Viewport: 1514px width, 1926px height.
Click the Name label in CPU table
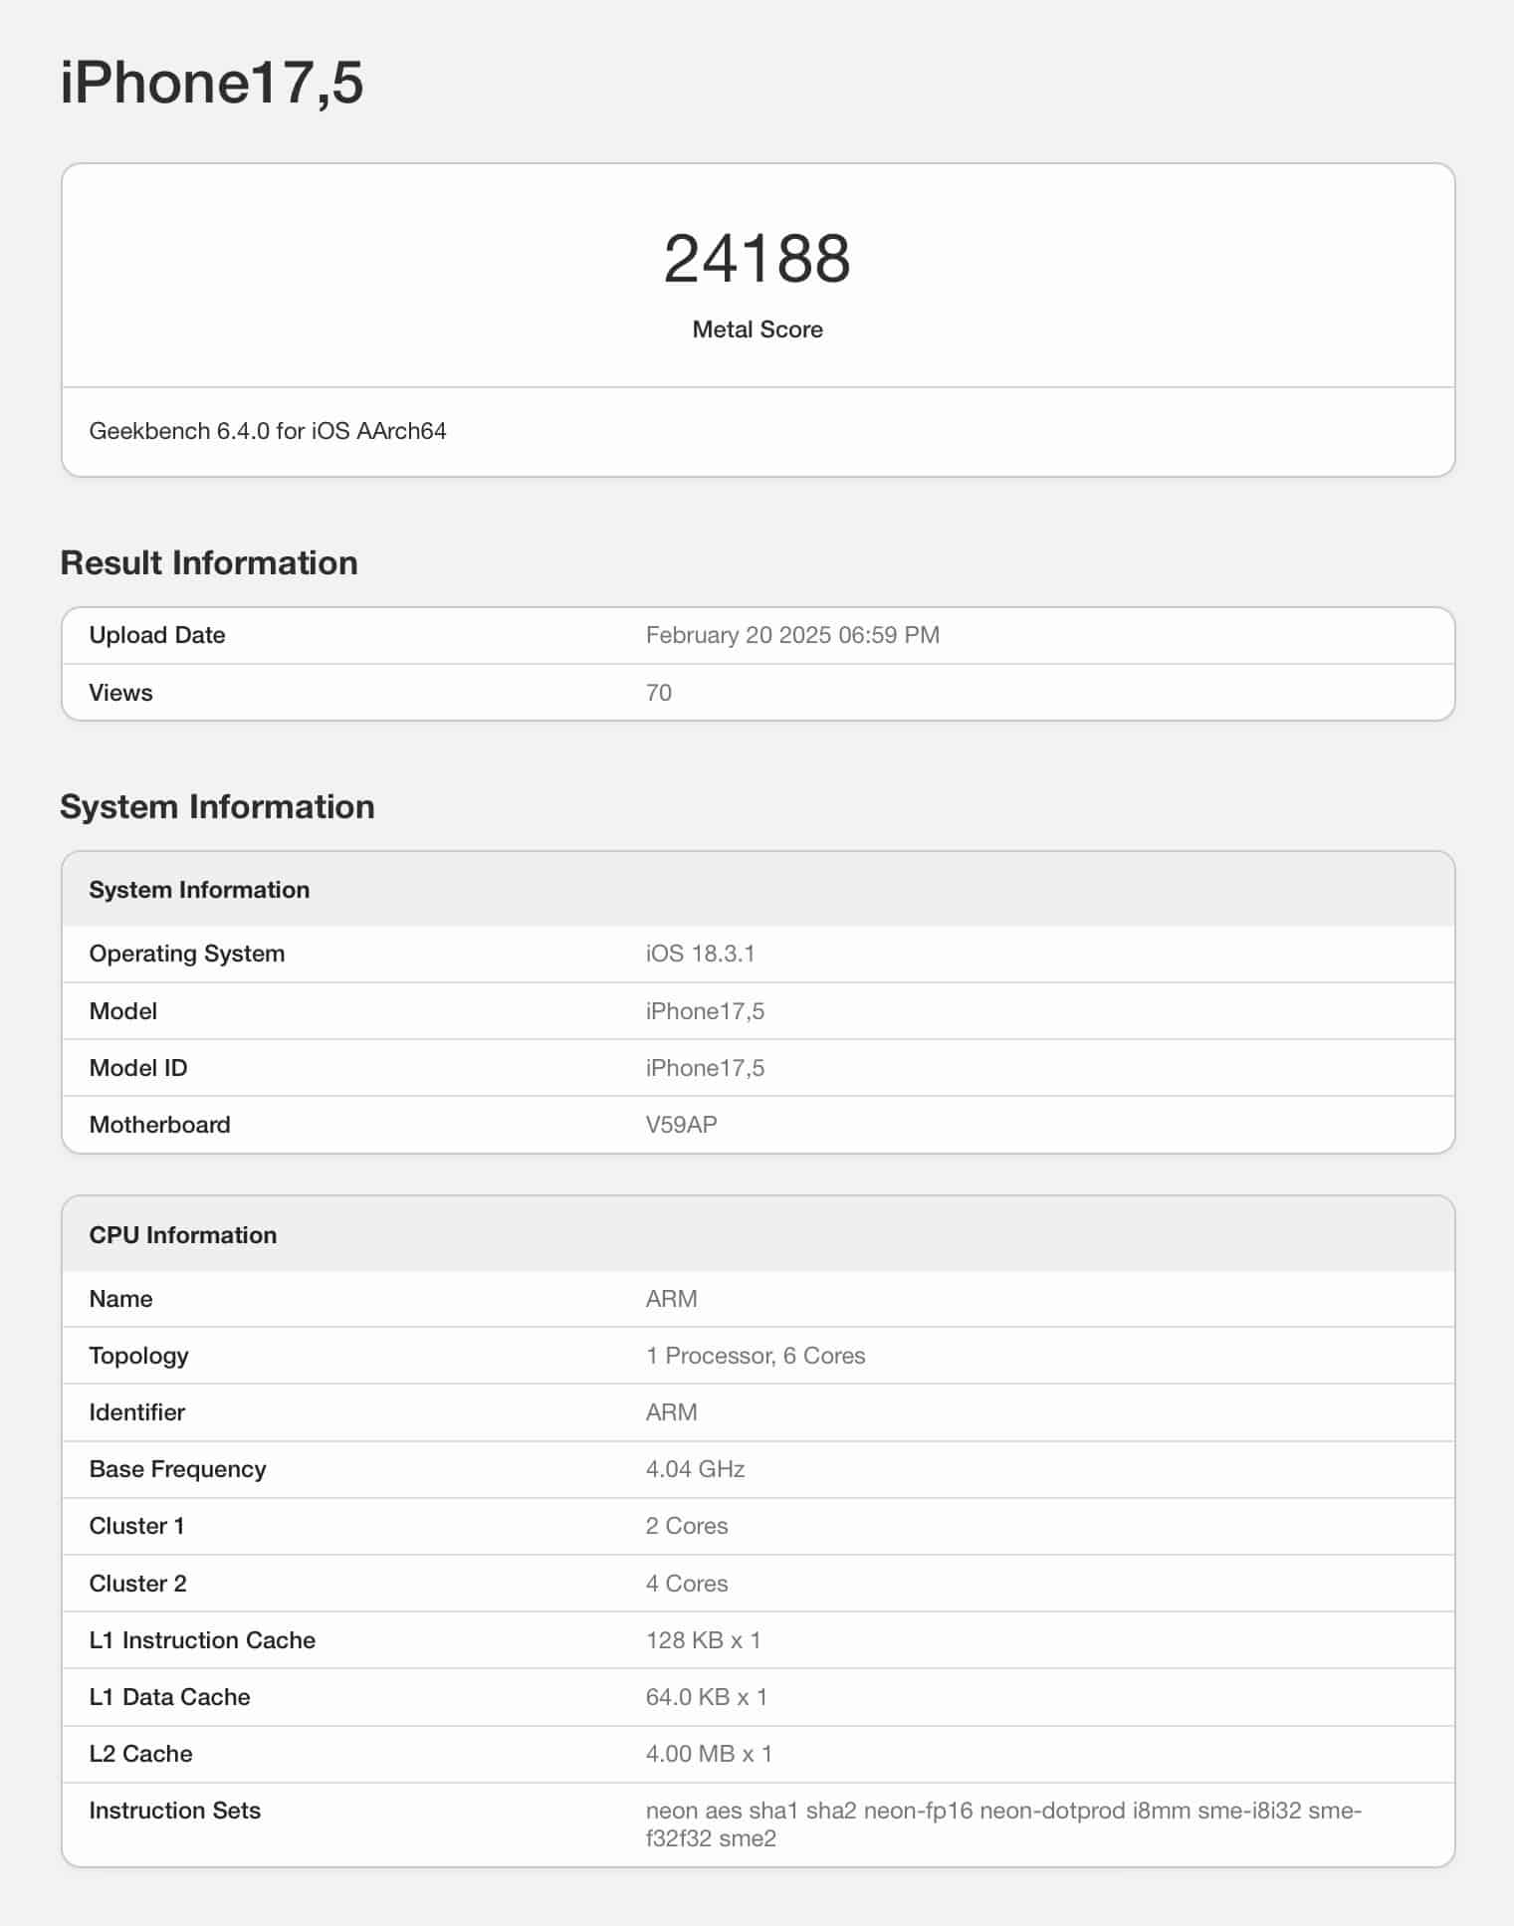[120, 1299]
